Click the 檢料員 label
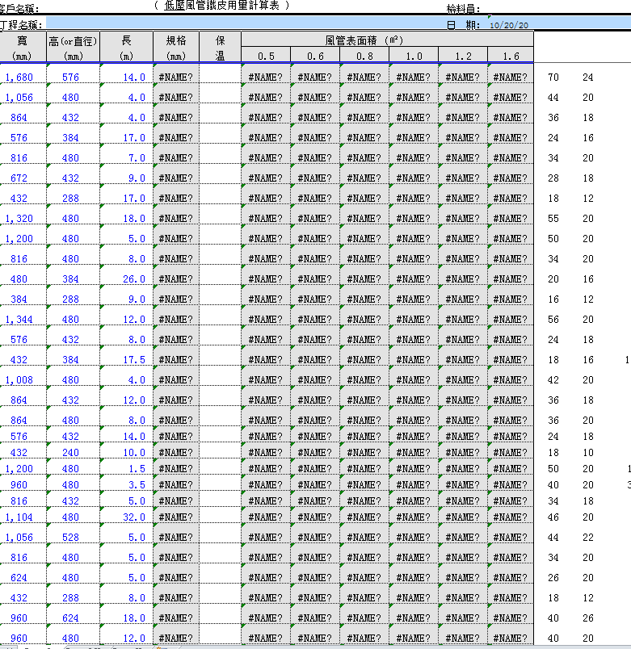The image size is (631, 649). [463, 9]
